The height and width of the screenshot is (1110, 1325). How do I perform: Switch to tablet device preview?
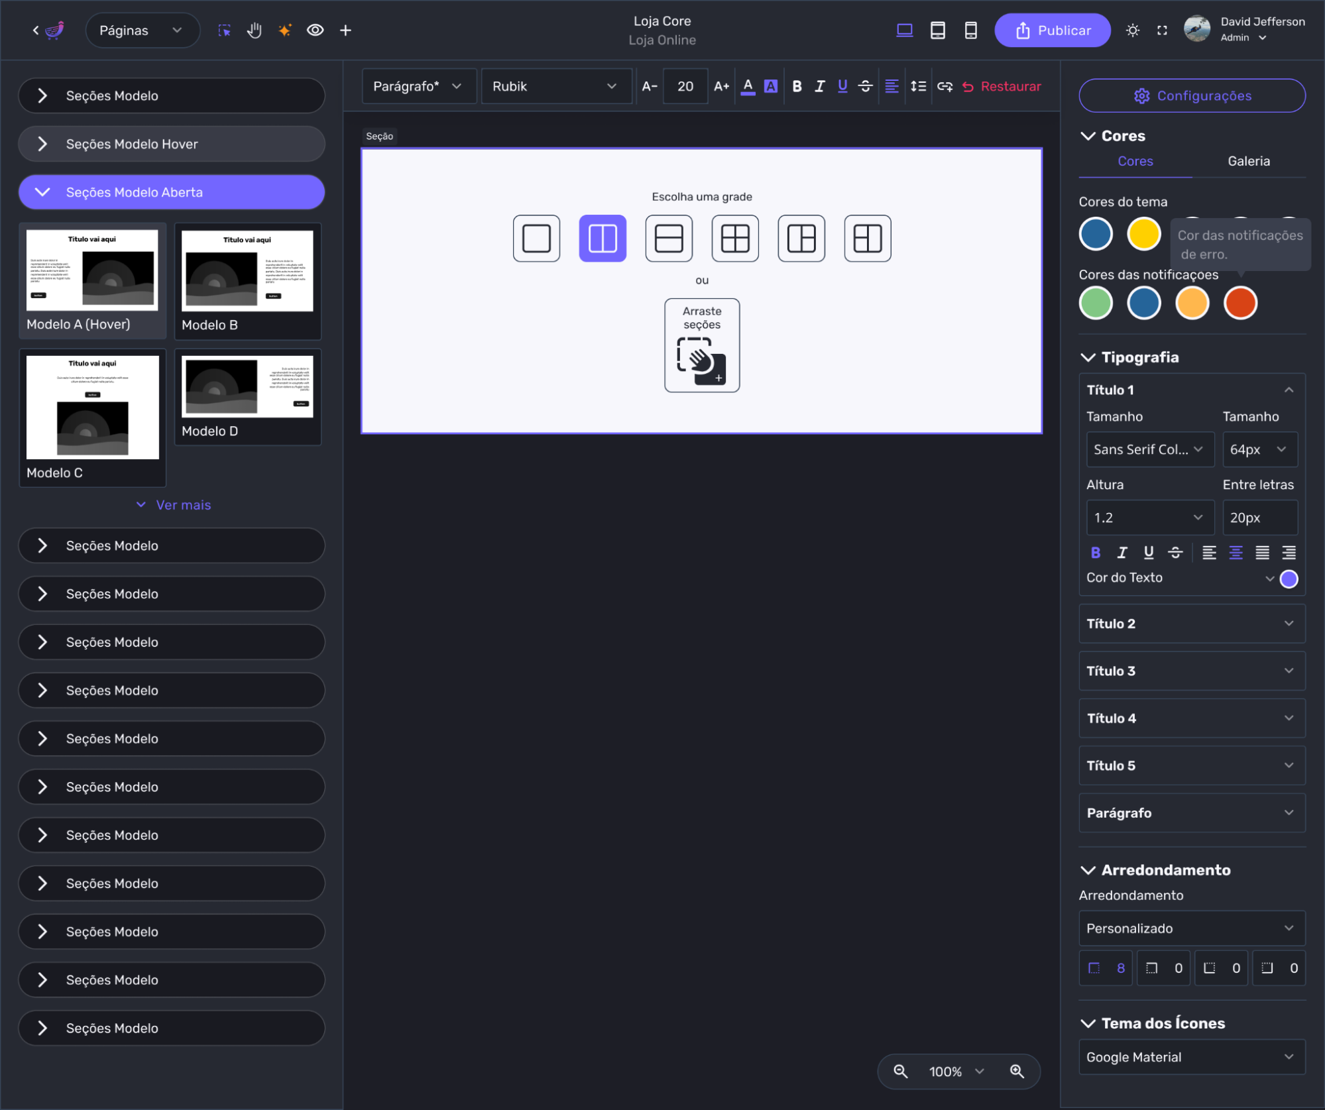coord(937,30)
